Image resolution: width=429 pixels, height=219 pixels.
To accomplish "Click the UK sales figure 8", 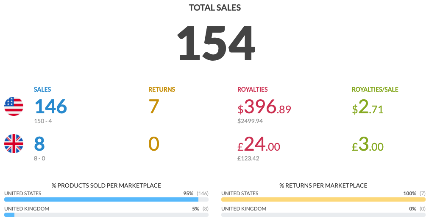I will tap(39, 143).
